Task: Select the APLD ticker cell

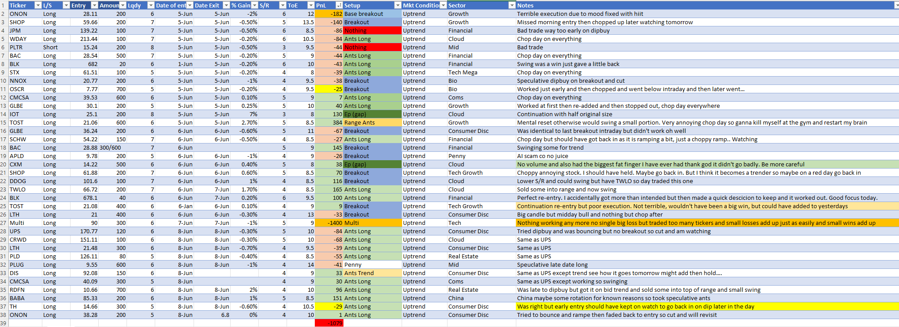Action: [25, 156]
